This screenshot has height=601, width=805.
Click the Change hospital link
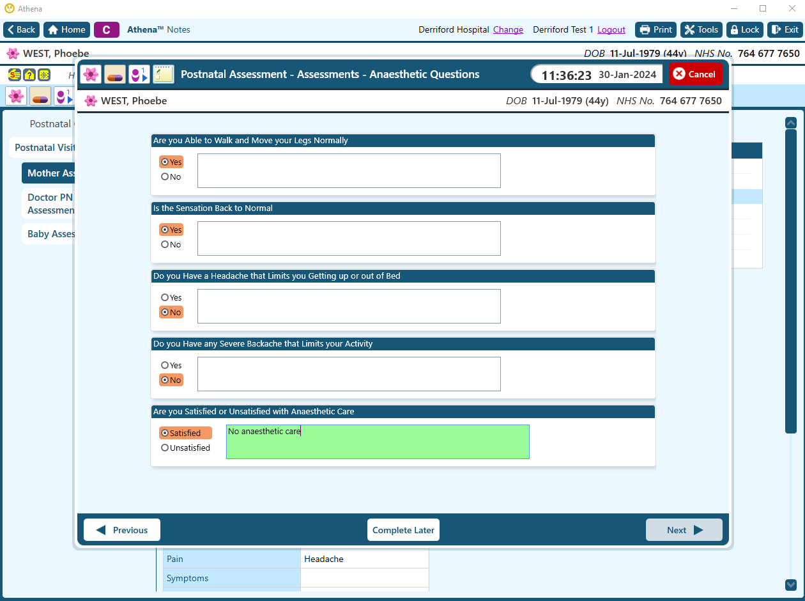click(x=508, y=29)
